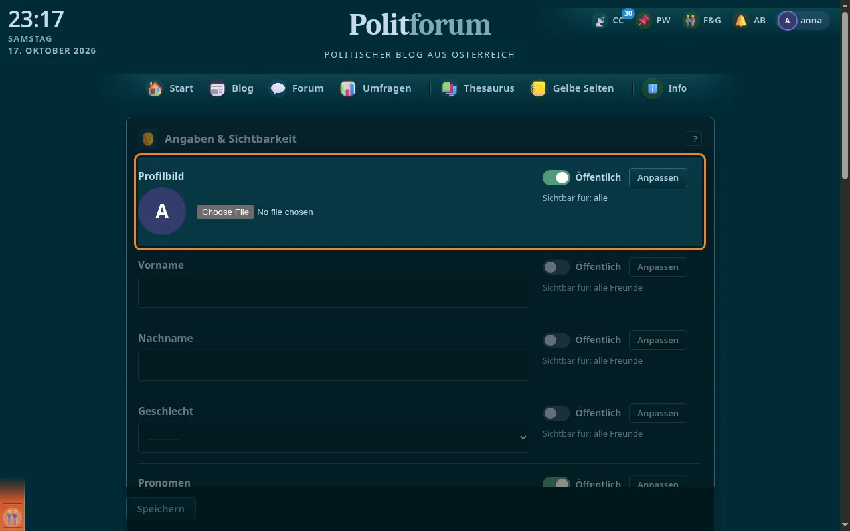The width and height of the screenshot is (850, 531).
Task: Click the Info icon
Action: click(x=653, y=88)
